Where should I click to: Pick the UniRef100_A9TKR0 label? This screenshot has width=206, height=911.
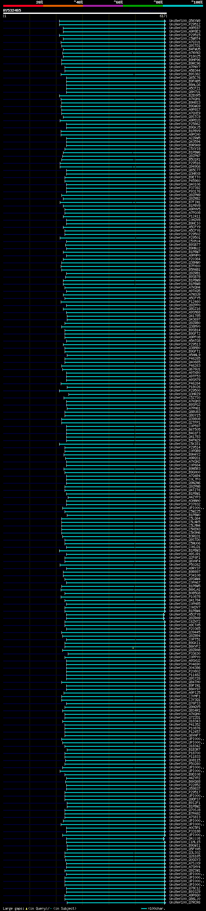click(185, 373)
